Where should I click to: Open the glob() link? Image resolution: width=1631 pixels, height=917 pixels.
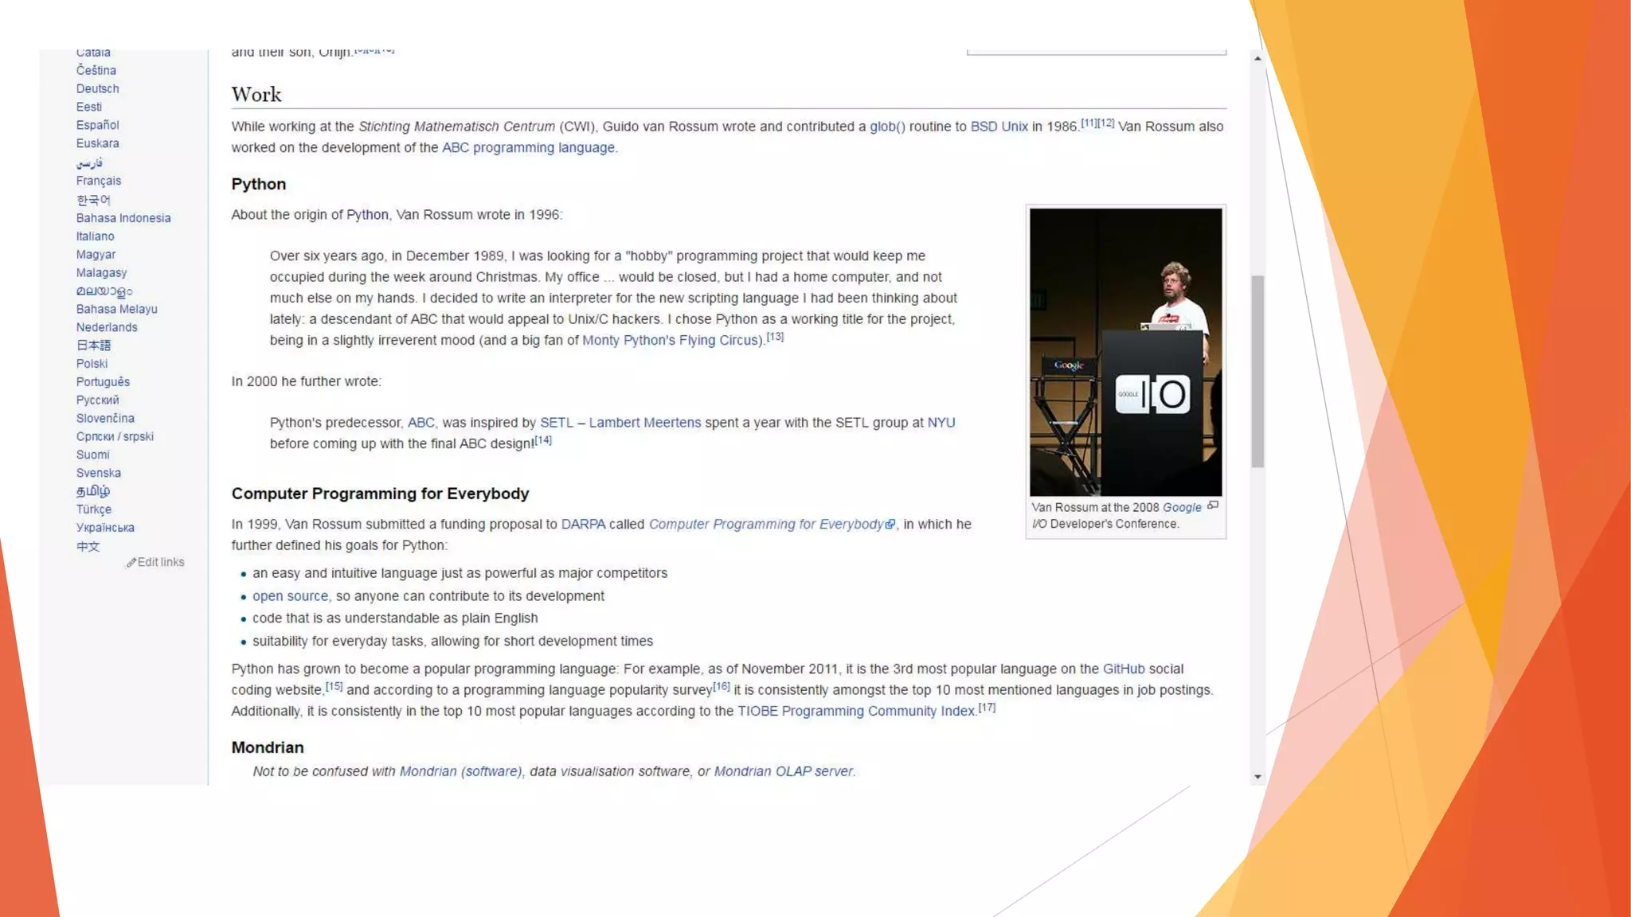point(887,127)
